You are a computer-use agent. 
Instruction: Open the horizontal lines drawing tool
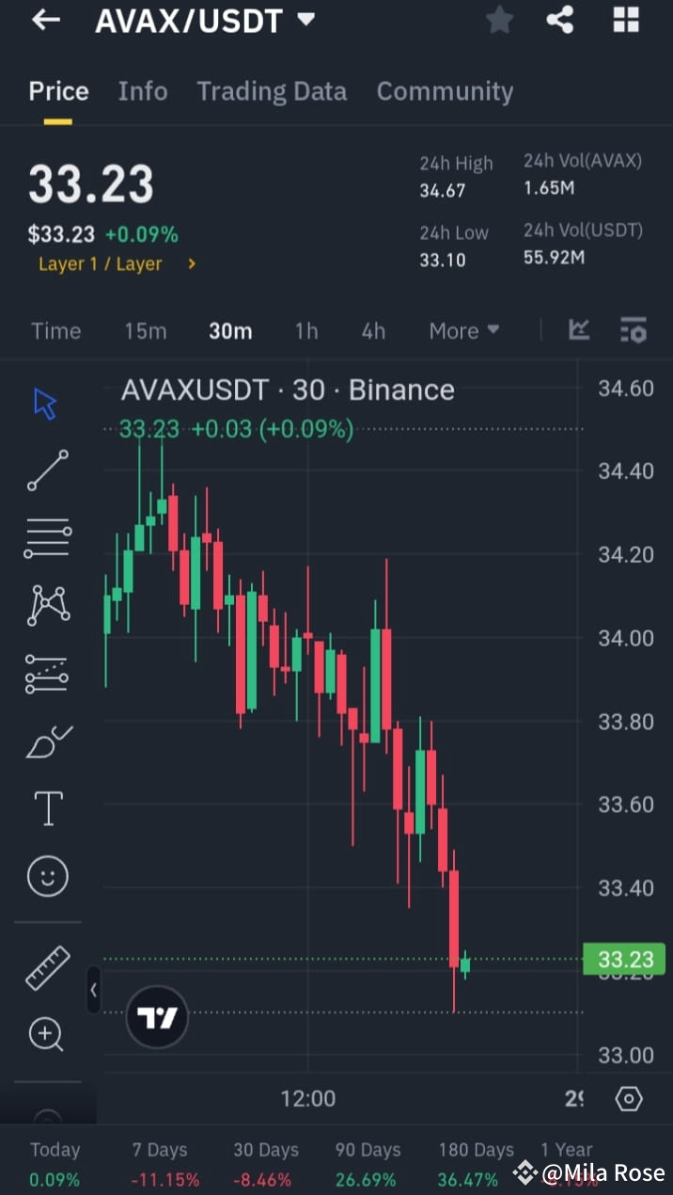(x=47, y=537)
